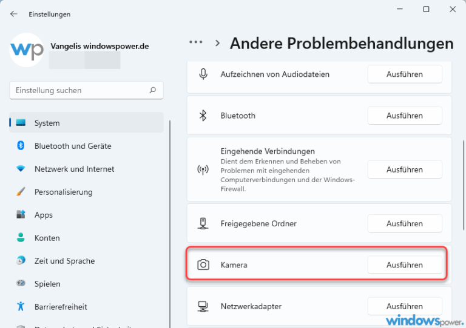Screen dimensions: 466x328
Task: Run Eingehende Verbindungen troubleshooter
Action: (x=404, y=170)
